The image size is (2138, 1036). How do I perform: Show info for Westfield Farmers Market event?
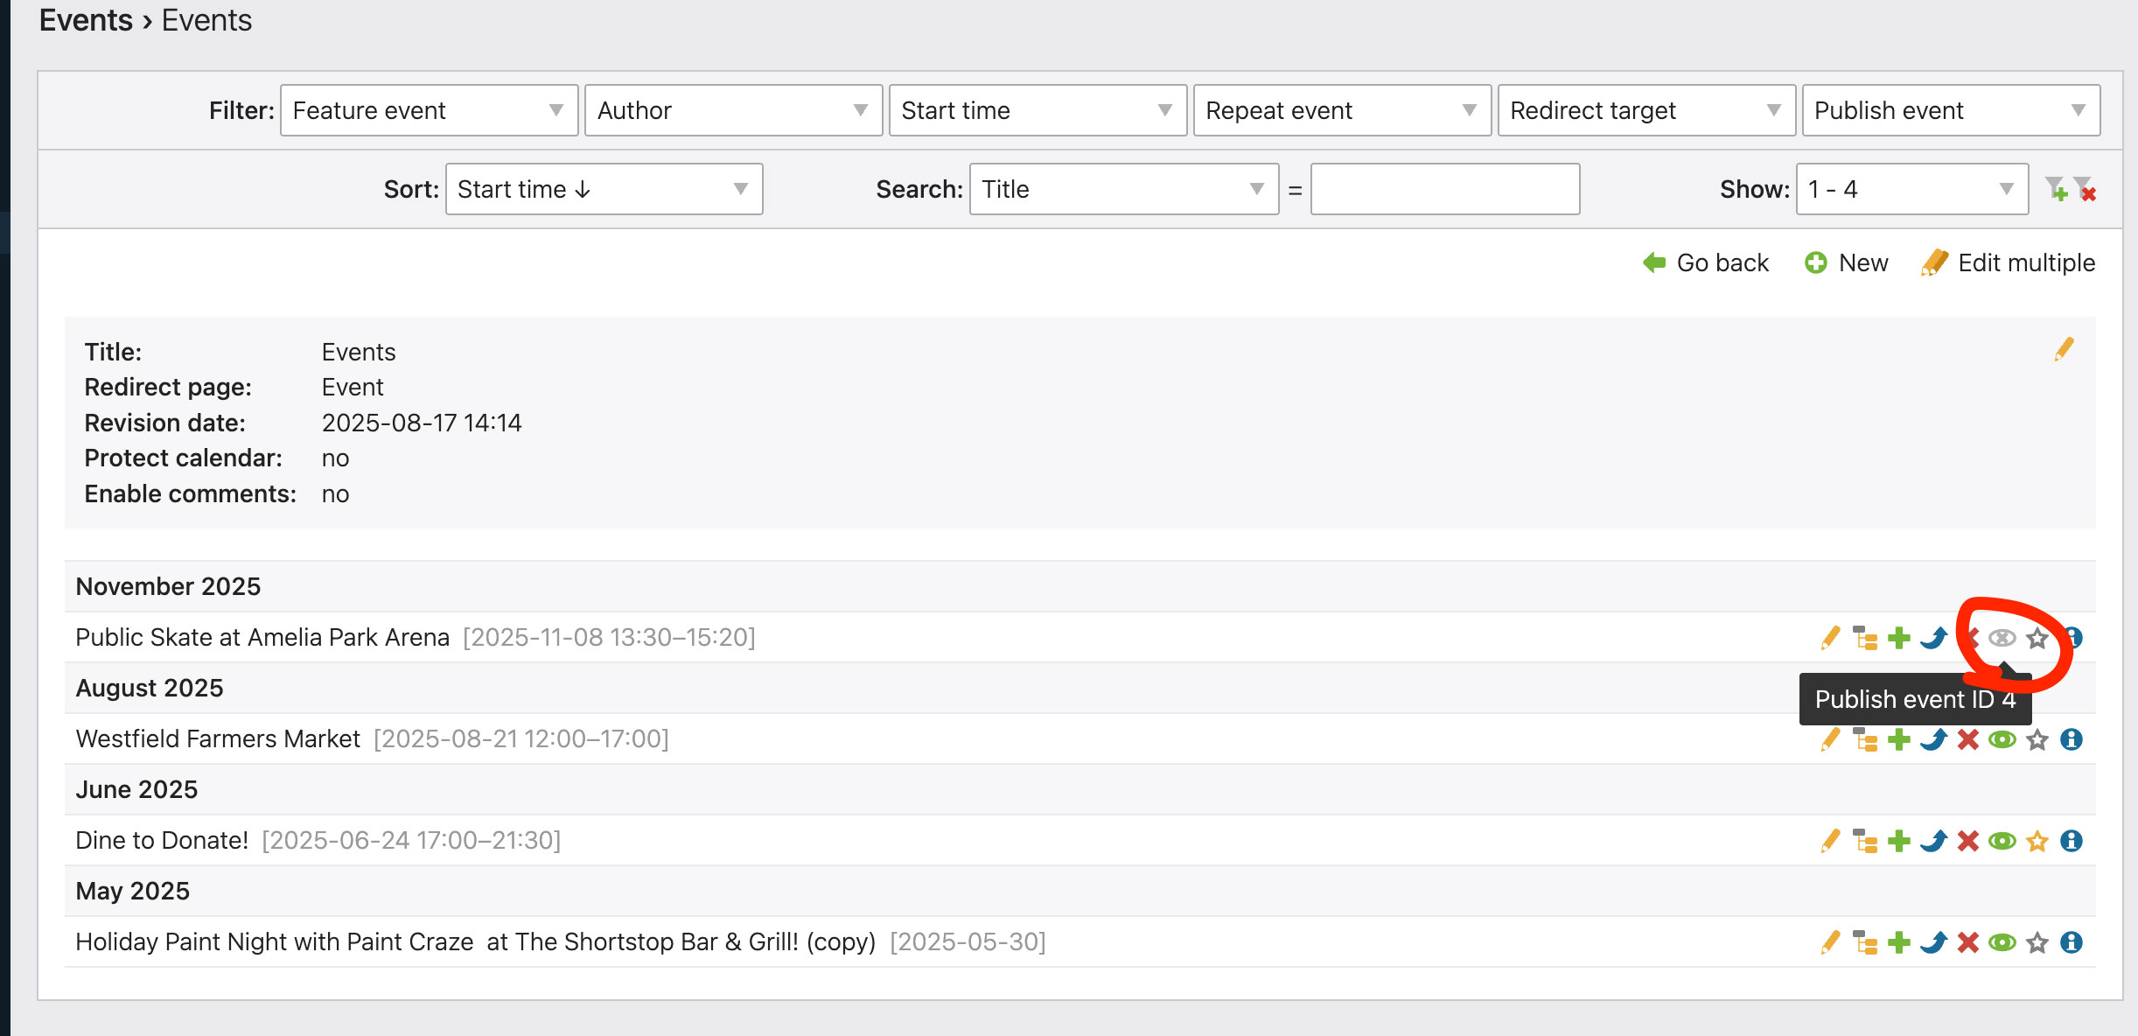2072,739
